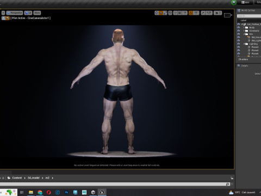Viewport: 261px width, 196px height.
Task: Open the grid snap size value
Action: pos(184,13)
